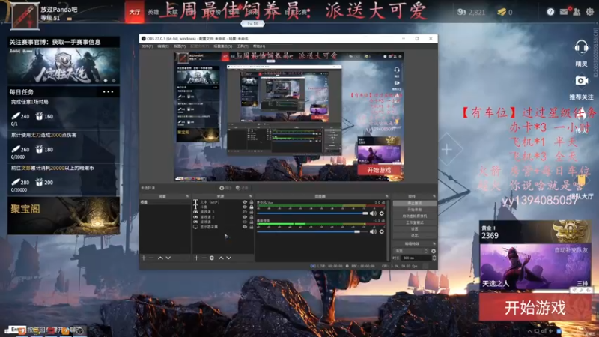Open game settings gear in top right
This screenshot has width=599, height=337.
pos(590,12)
